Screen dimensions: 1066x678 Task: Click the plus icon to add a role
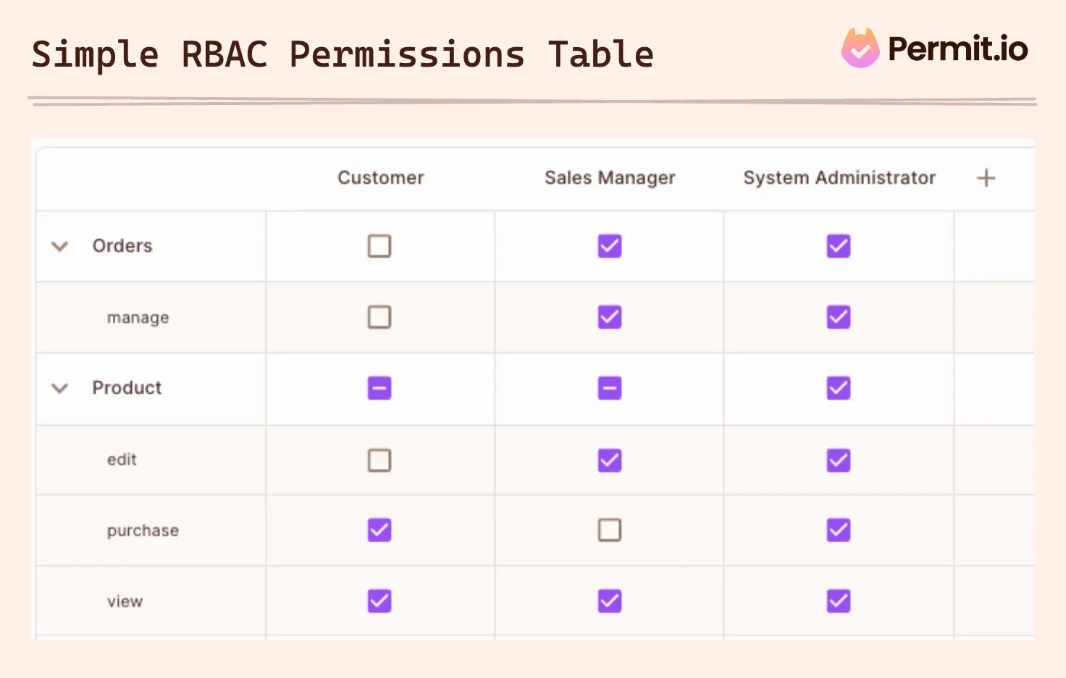(x=986, y=177)
